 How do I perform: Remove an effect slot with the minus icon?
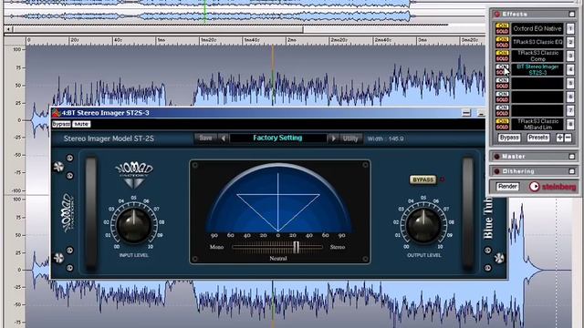[x=568, y=138]
